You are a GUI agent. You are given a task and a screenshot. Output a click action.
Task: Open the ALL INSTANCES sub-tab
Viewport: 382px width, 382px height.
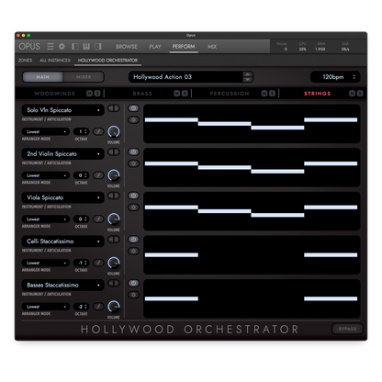[55, 61]
